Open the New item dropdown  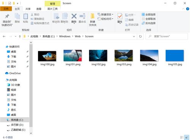click(x=105, y=14)
